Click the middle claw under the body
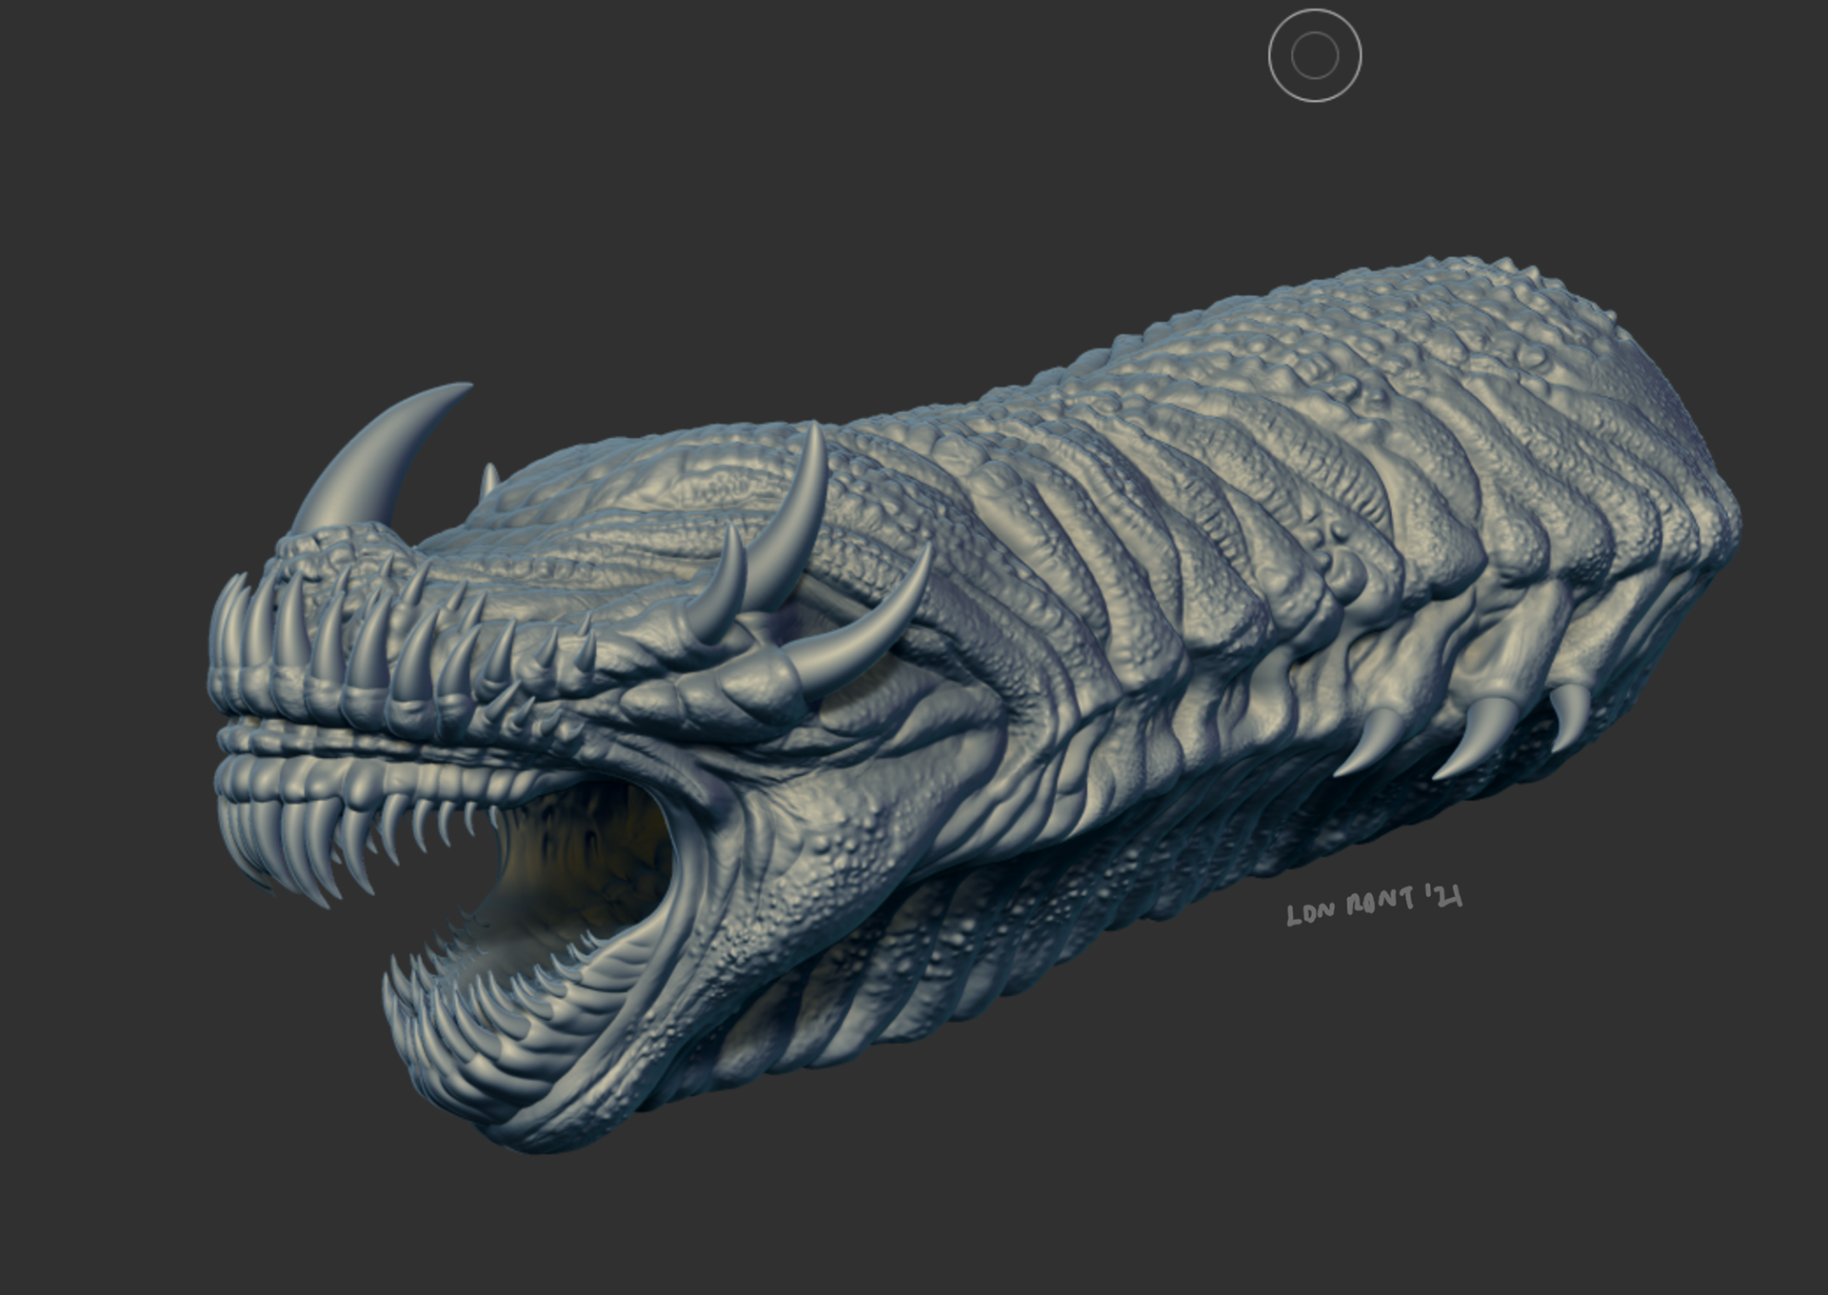The height and width of the screenshot is (1295, 1828). (x=1478, y=735)
